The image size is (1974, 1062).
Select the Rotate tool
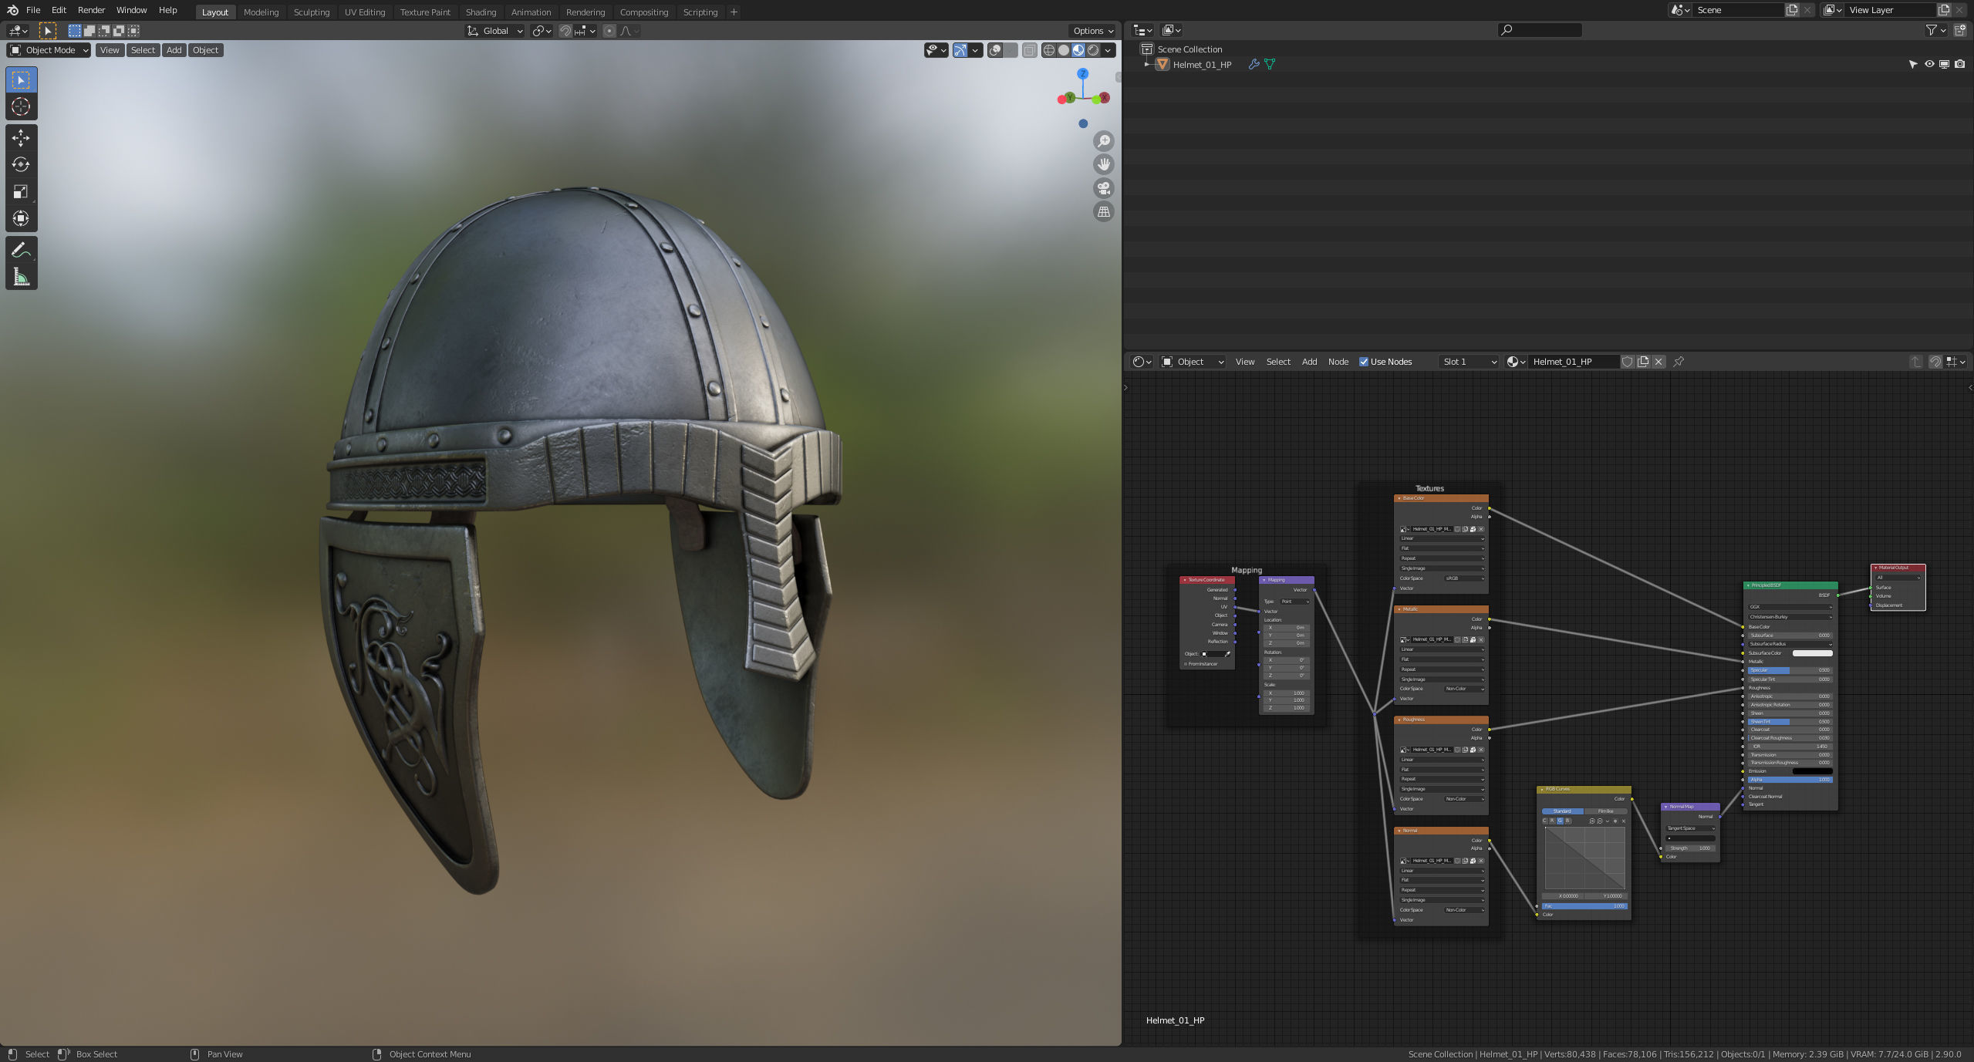21,165
